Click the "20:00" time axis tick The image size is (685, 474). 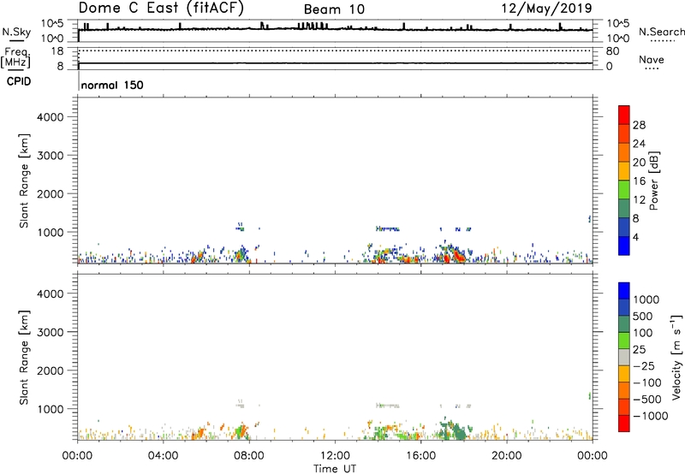coord(507,456)
